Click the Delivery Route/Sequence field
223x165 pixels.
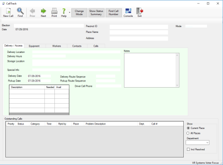click(x=106, y=76)
